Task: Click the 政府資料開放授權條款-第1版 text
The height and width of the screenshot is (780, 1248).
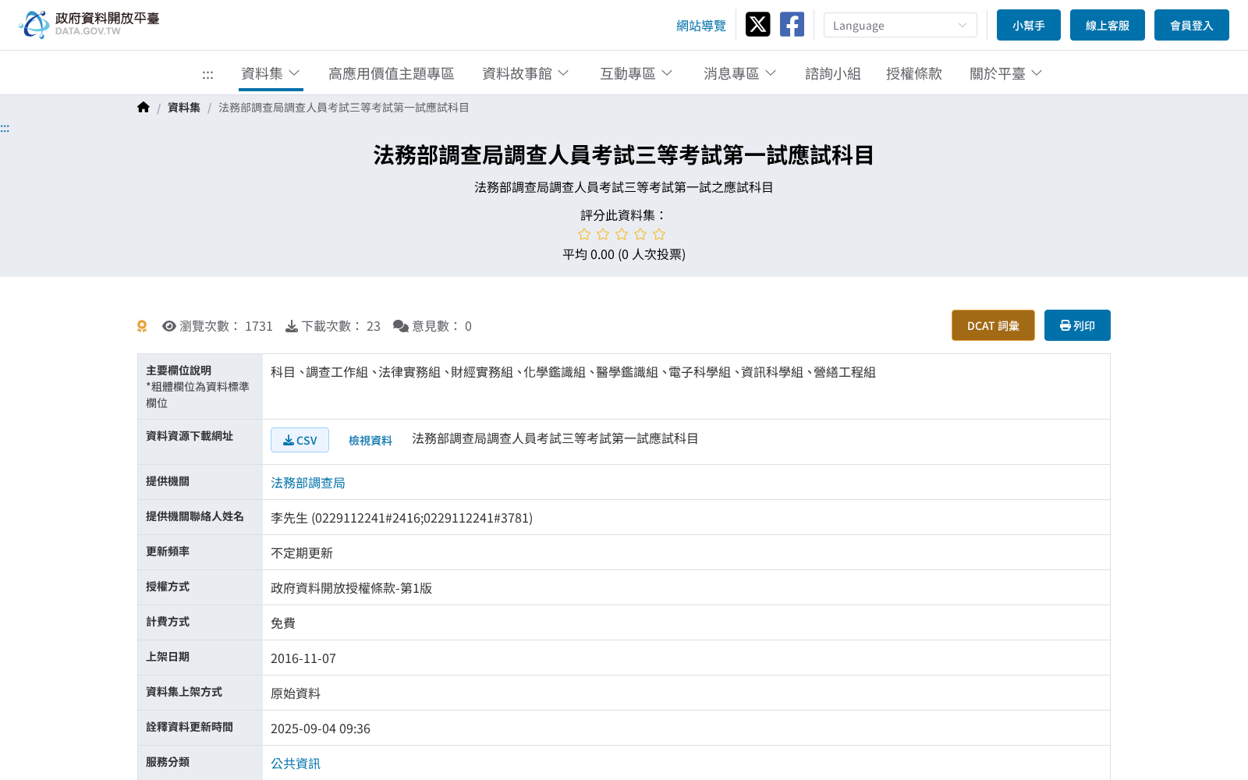Action: [x=351, y=588]
